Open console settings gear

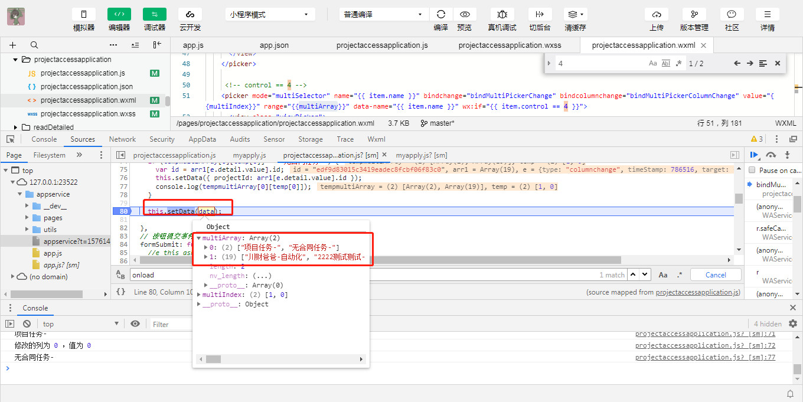[x=793, y=323]
